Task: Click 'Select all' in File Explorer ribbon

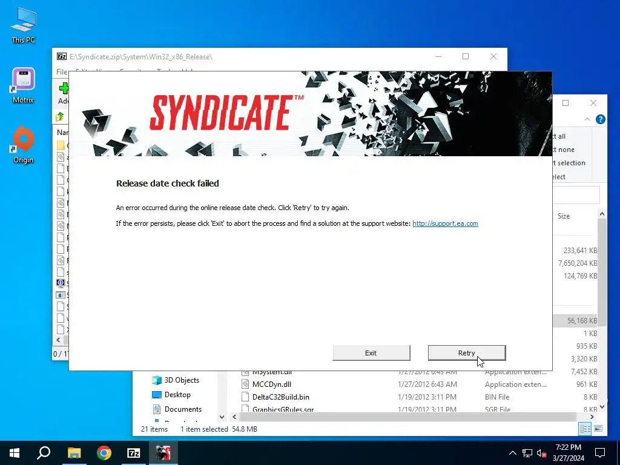Action: (x=559, y=136)
